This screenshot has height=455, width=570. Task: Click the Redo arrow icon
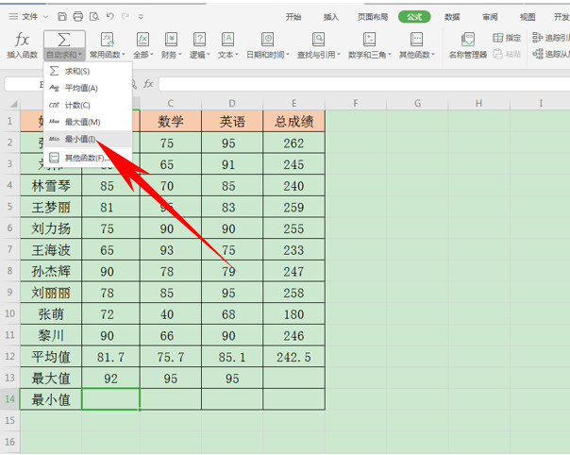point(126,16)
